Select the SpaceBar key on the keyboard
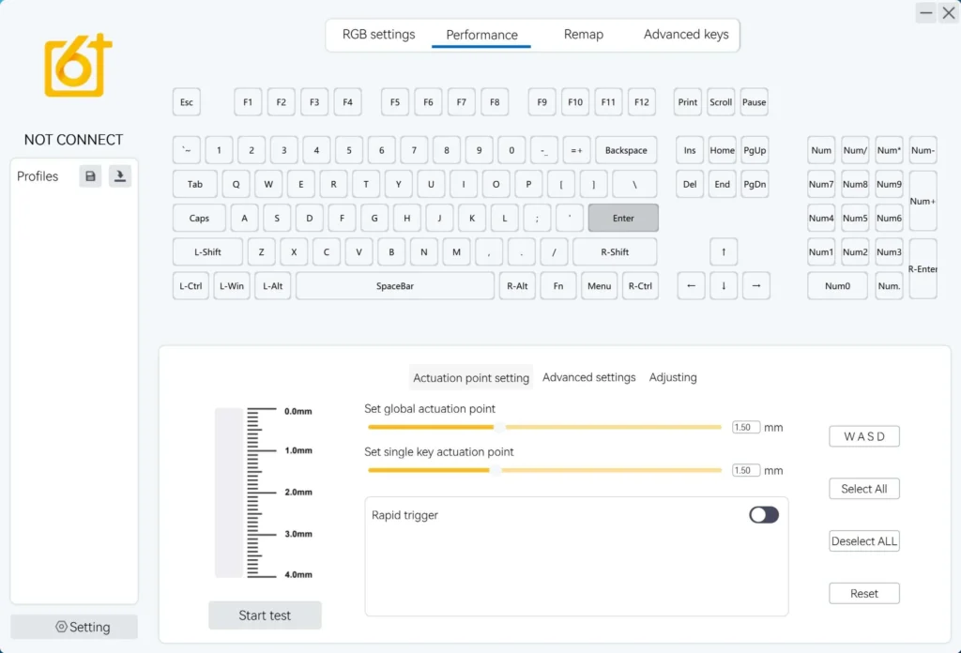This screenshot has height=653, width=961. (395, 286)
